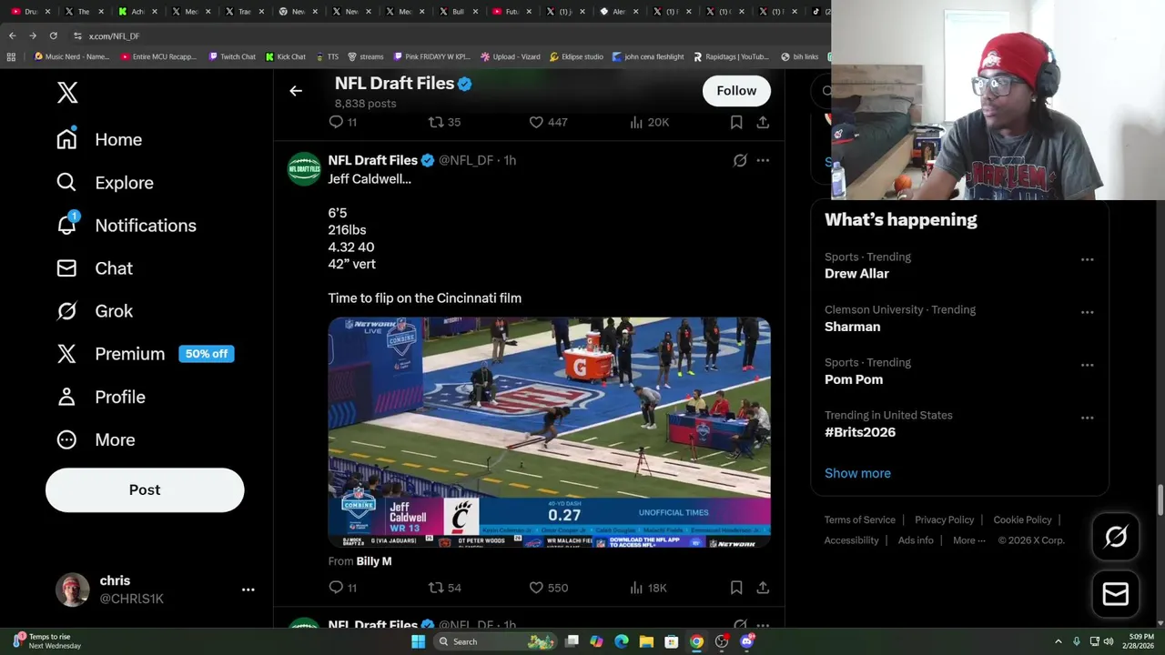Screen dimensions: 1165x655
Task: Open the Privacy Policy link
Action: tap(944, 519)
